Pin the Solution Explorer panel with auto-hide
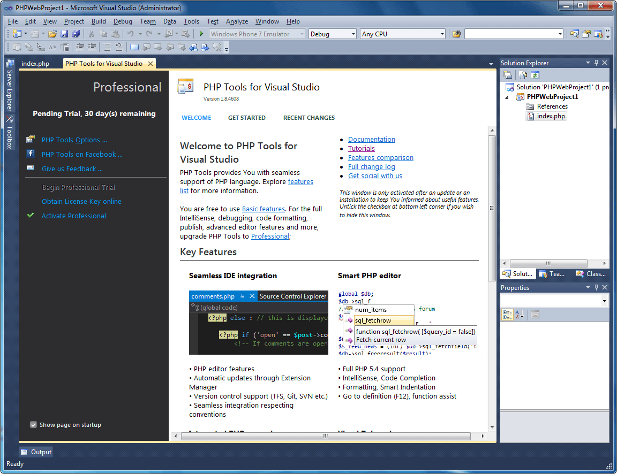The width and height of the screenshot is (617, 474). click(596, 63)
